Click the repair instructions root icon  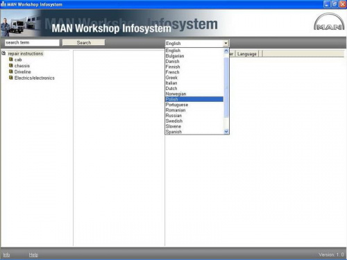(3, 53)
